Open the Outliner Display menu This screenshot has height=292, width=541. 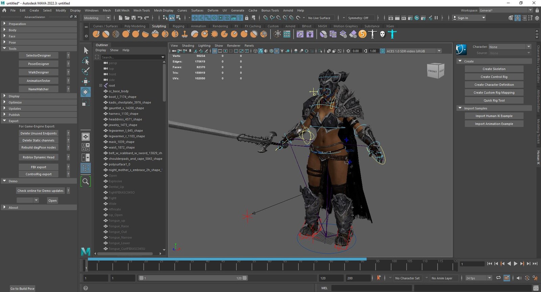(101, 50)
